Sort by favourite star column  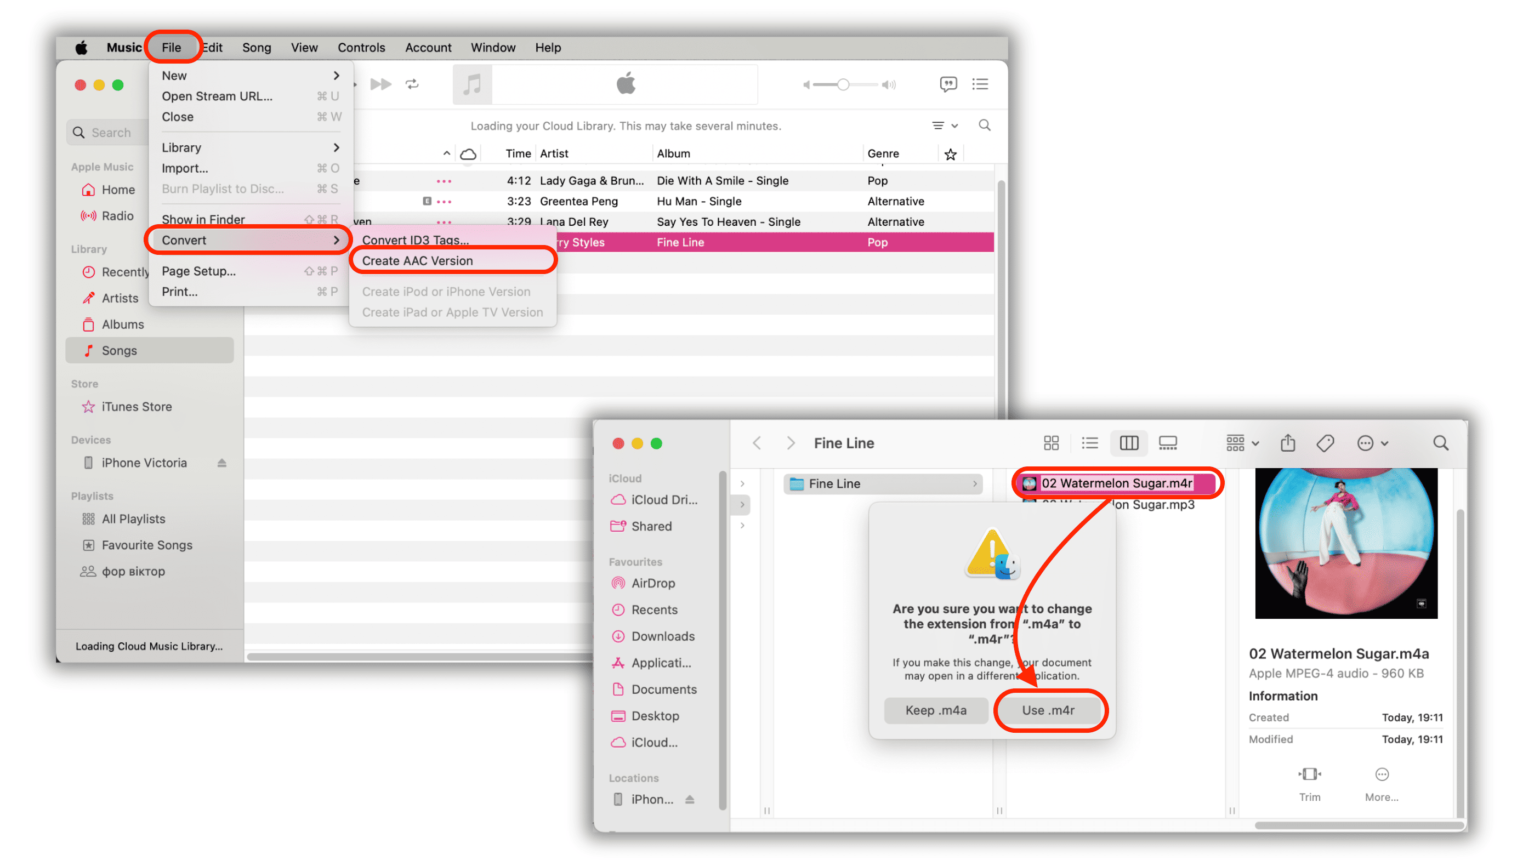[x=950, y=154]
